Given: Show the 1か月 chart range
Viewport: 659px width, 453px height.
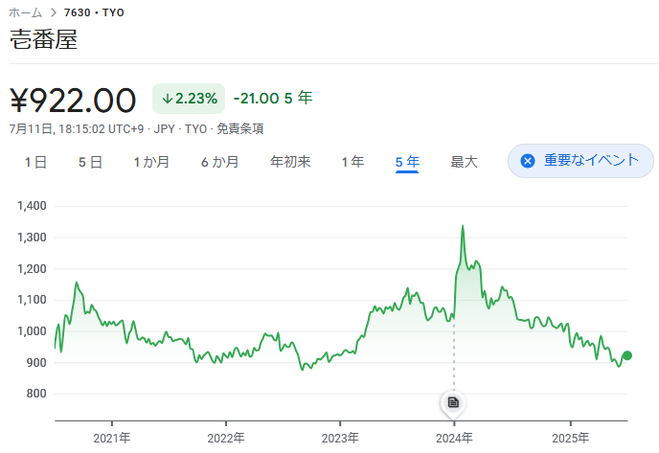Looking at the screenshot, I should point(151,162).
